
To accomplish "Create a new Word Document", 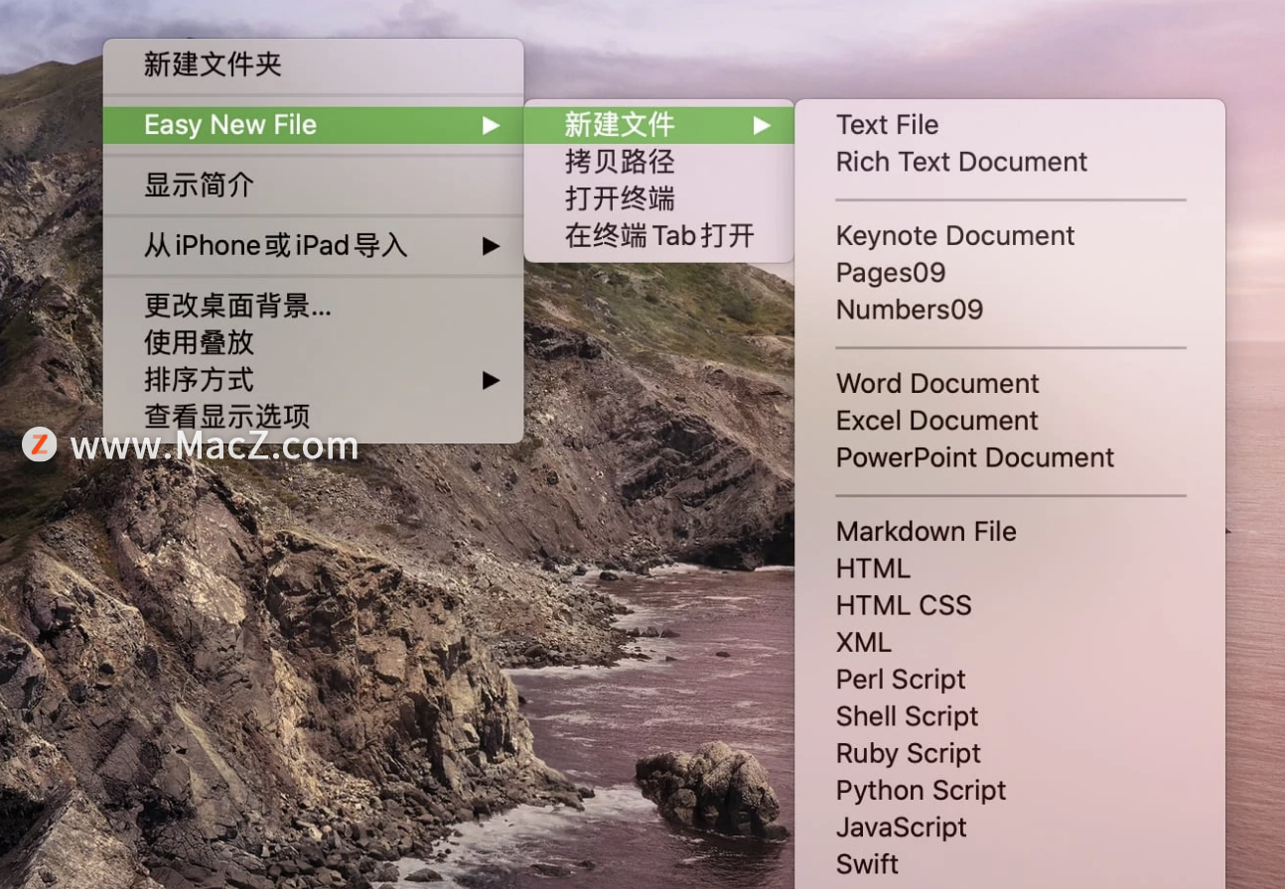I will click(x=1010, y=384).
